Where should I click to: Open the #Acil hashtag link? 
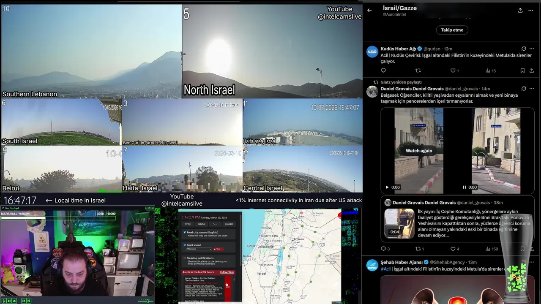tap(385, 269)
